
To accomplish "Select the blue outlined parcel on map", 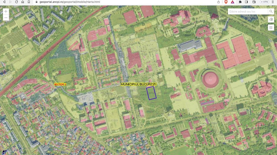I will pyautogui.click(x=151, y=94).
